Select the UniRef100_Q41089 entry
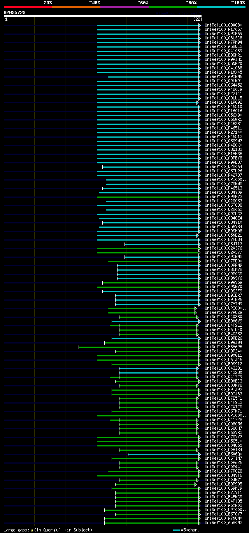Image resolution: width=249 pixels, height=533 pixels. pyautogui.click(x=223, y=51)
